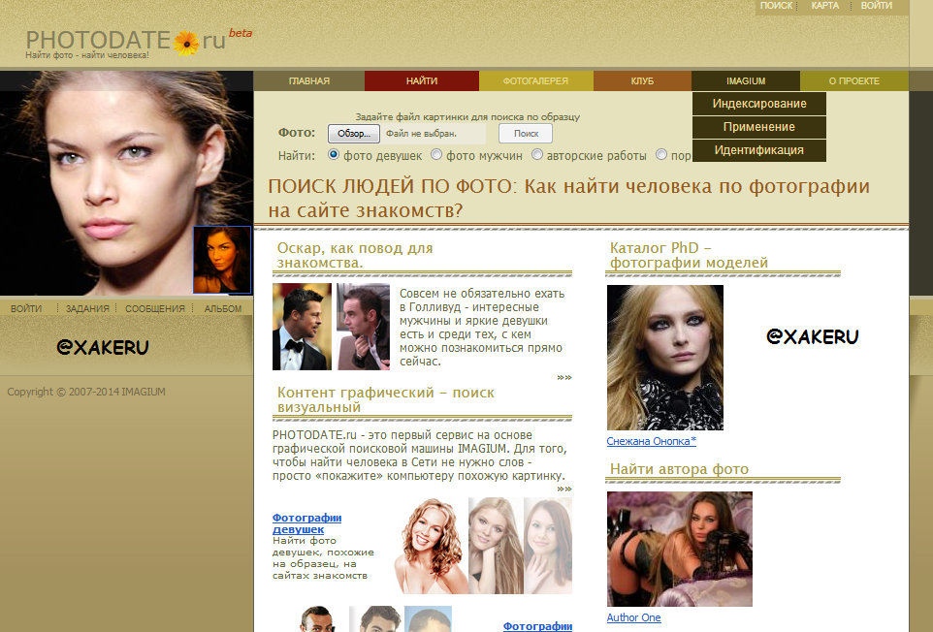Click the second man's photo in Оскар section
Image resolution: width=933 pixels, height=632 pixels.
[x=363, y=327]
